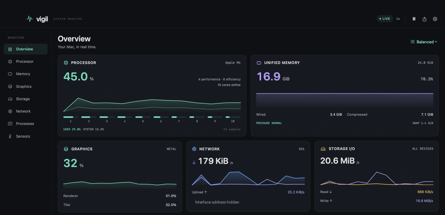The width and height of the screenshot is (445, 215).
Task: Click core 5 usage bar
Action: [x=143, y=117]
